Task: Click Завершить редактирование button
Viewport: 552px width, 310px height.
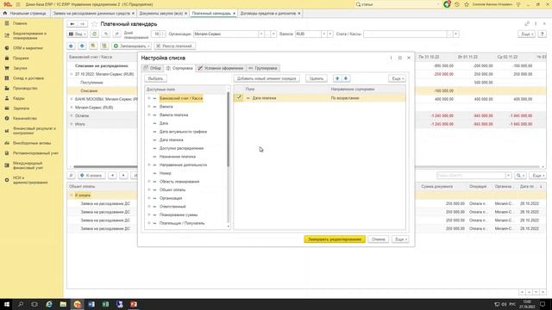Action: tap(335, 239)
